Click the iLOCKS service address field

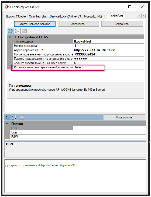pyautogui.click(x=108, y=50)
